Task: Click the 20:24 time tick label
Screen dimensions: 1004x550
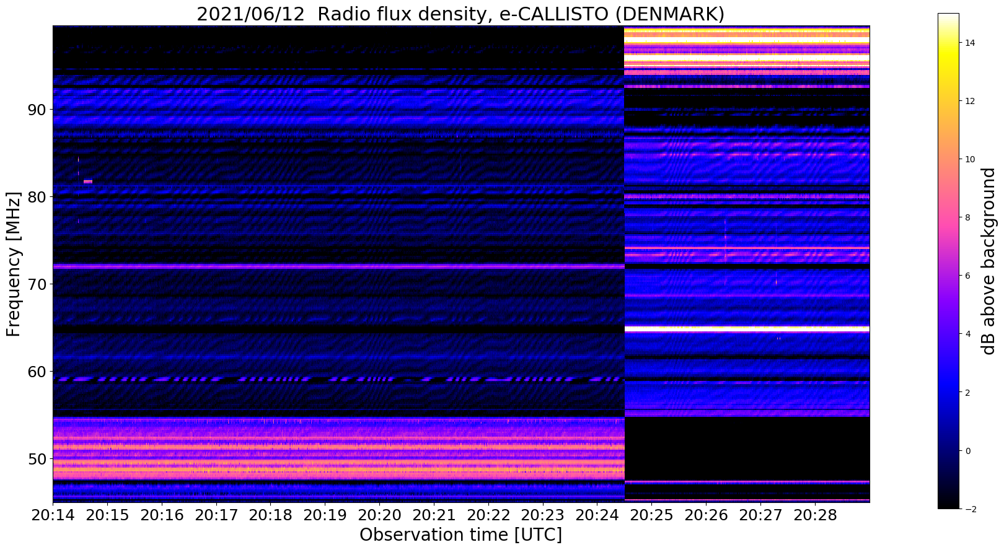Action: (x=597, y=515)
